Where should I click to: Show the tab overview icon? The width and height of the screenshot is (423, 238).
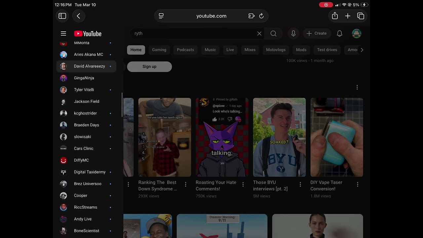pos(361,16)
